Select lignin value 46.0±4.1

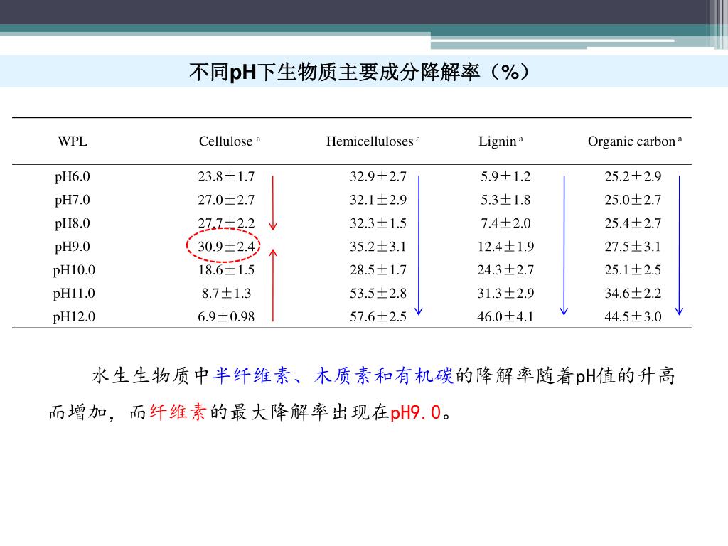505,316
